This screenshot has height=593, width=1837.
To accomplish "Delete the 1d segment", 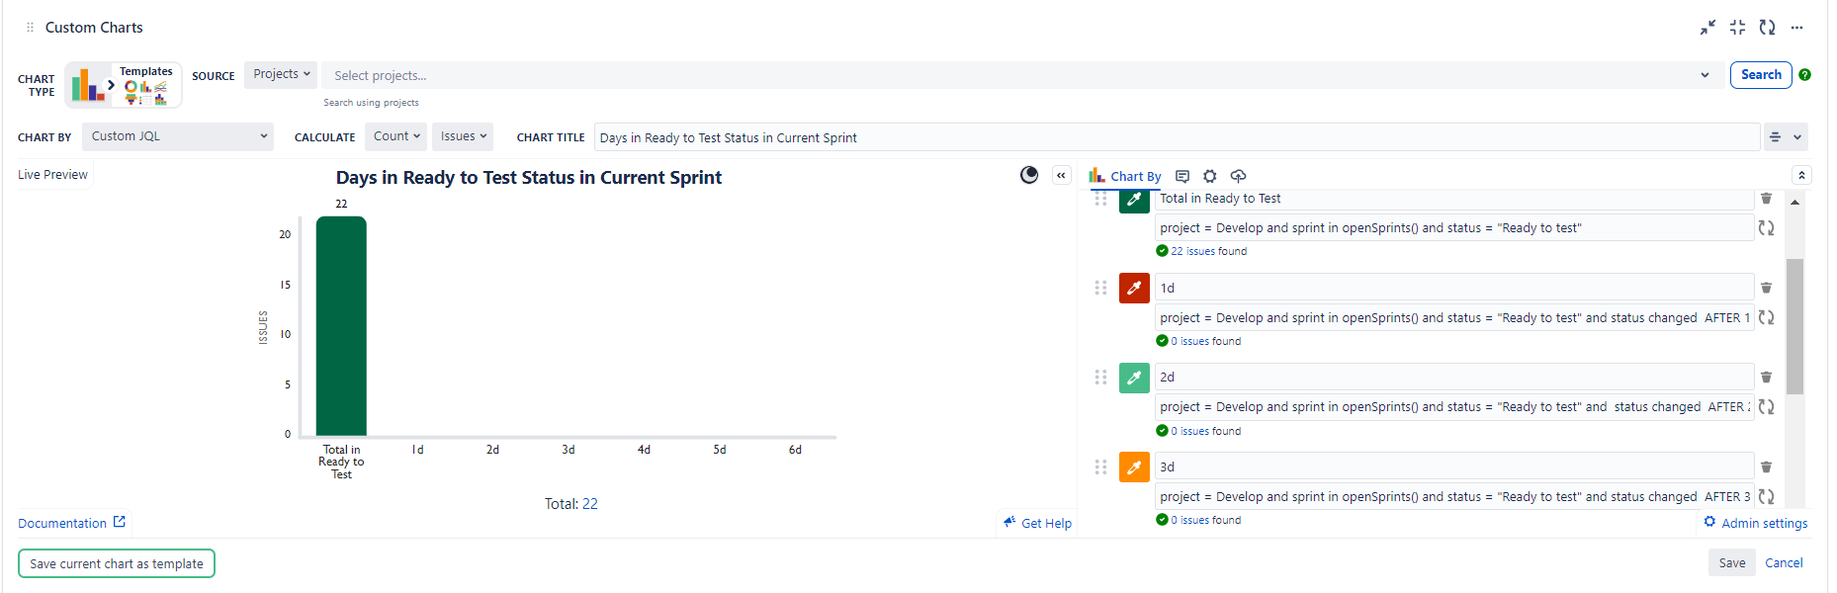I will (1766, 288).
